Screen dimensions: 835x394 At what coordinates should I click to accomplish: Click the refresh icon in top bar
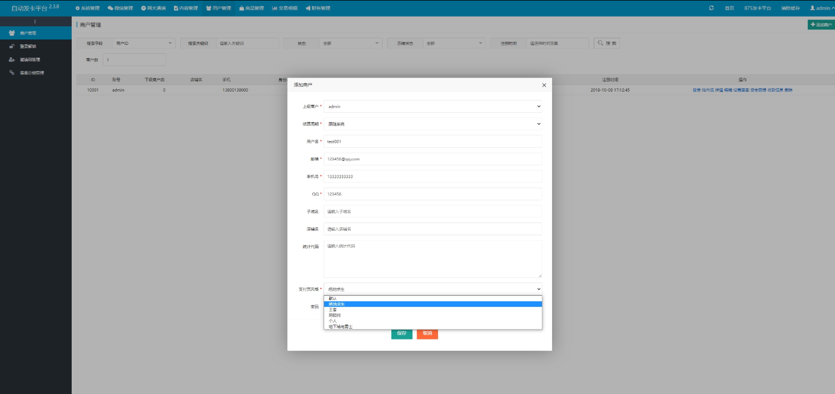tap(711, 8)
